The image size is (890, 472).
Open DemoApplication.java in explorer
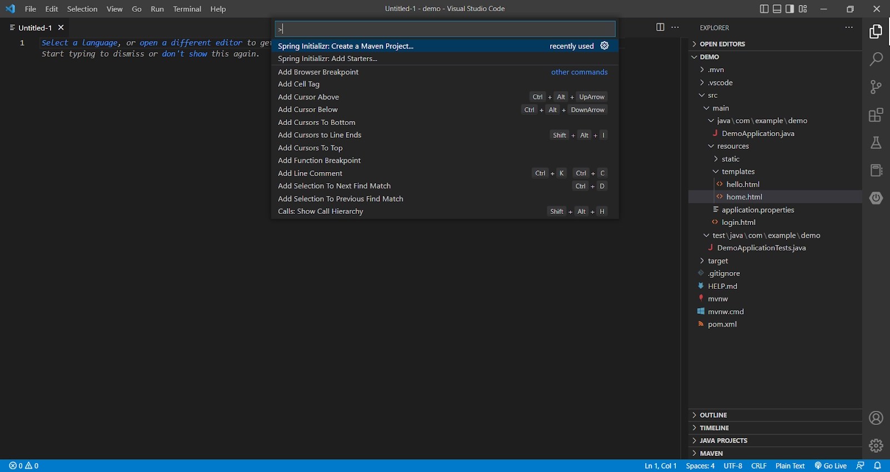[x=775, y=133]
